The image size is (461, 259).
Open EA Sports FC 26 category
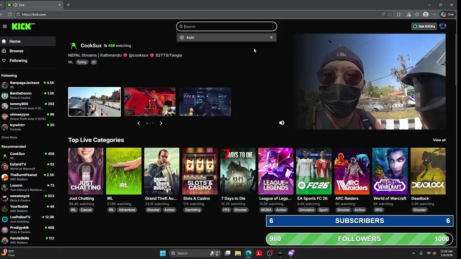pos(314,171)
